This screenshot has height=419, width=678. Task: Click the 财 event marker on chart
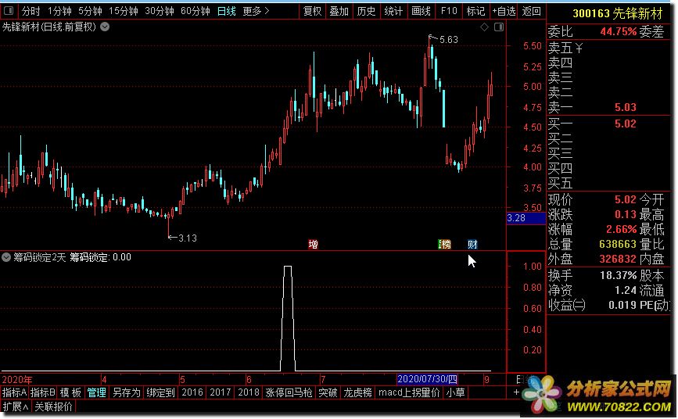[472, 245]
